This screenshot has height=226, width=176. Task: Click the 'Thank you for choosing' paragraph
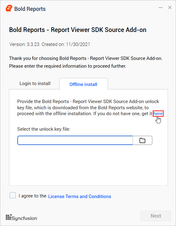pos(86,62)
